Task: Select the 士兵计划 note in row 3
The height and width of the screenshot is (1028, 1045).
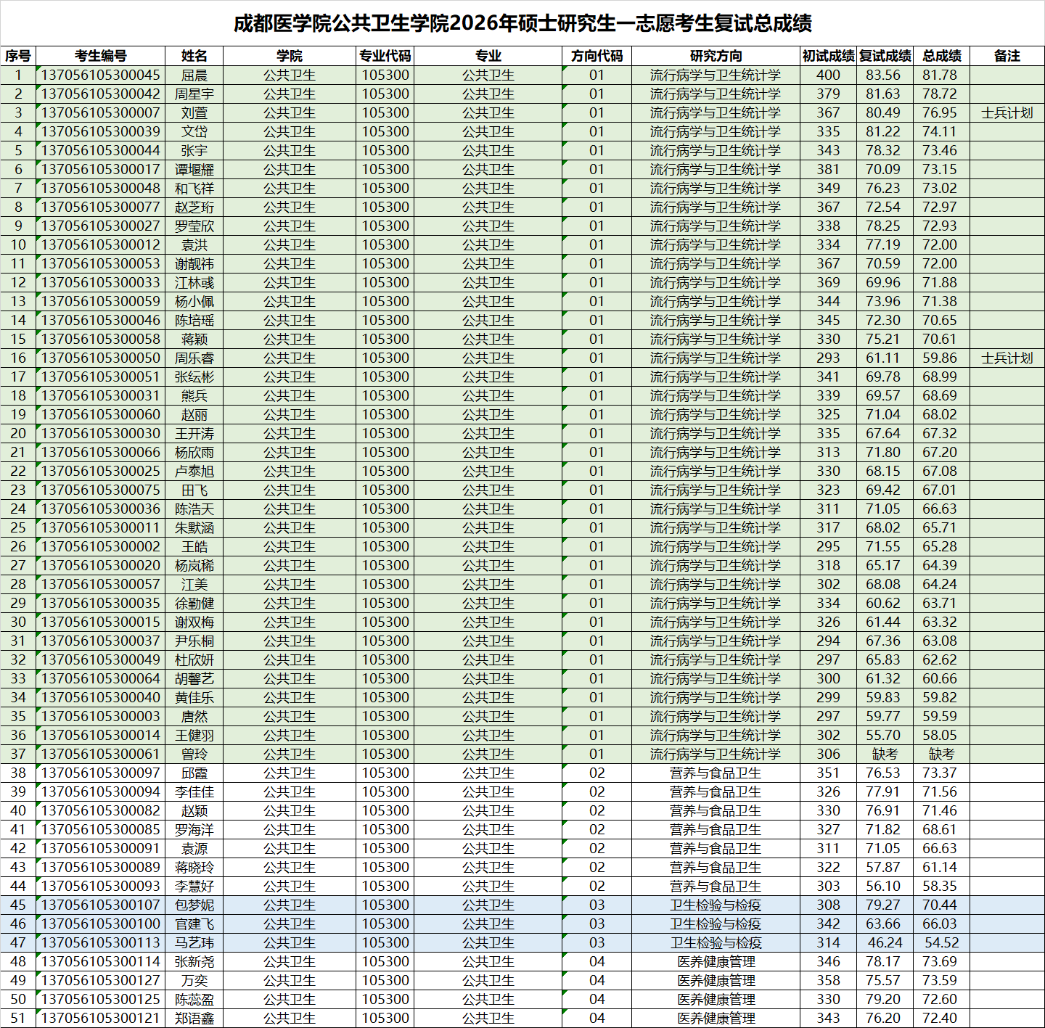Action: [x=1007, y=112]
